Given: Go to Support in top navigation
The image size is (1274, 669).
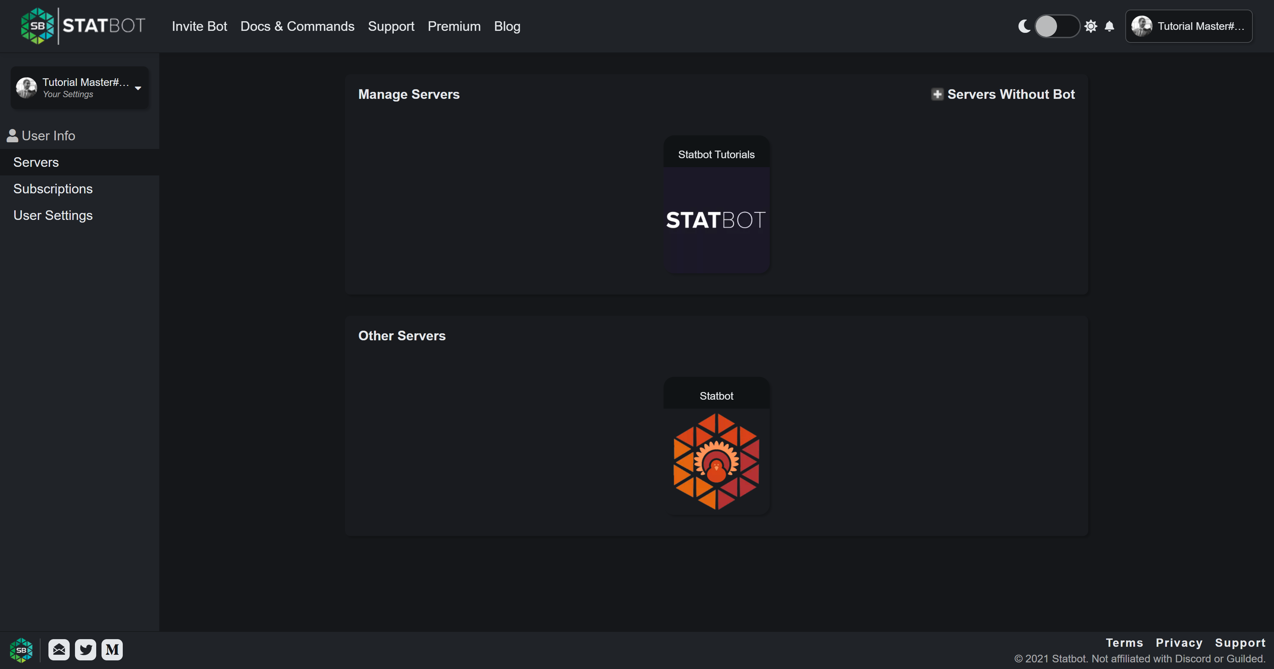Looking at the screenshot, I should pyautogui.click(x=391, y=26).
